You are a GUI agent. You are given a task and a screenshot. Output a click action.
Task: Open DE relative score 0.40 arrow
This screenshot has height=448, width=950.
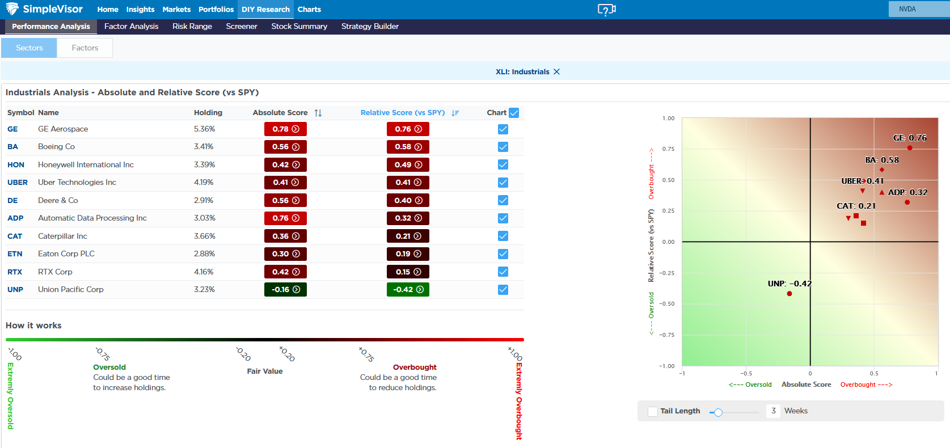point(418,201)
